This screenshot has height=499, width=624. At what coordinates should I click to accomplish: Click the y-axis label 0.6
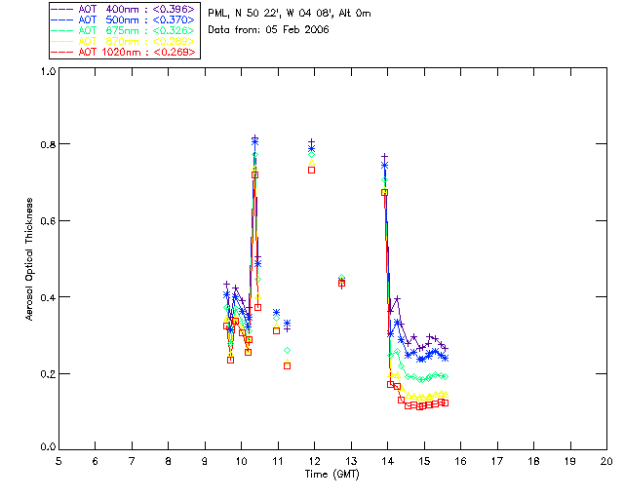(48, 221)
